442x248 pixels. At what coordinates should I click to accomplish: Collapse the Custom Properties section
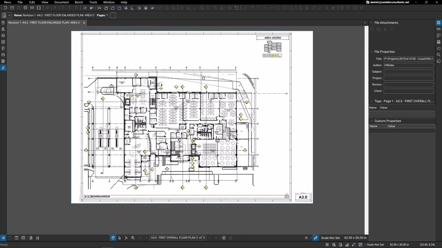[372, 121]
